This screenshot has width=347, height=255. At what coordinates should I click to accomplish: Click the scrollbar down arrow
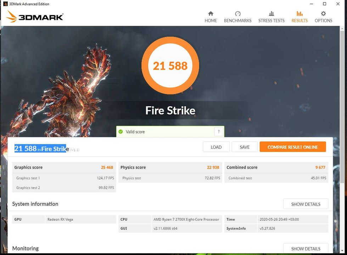tap(343, 251)
